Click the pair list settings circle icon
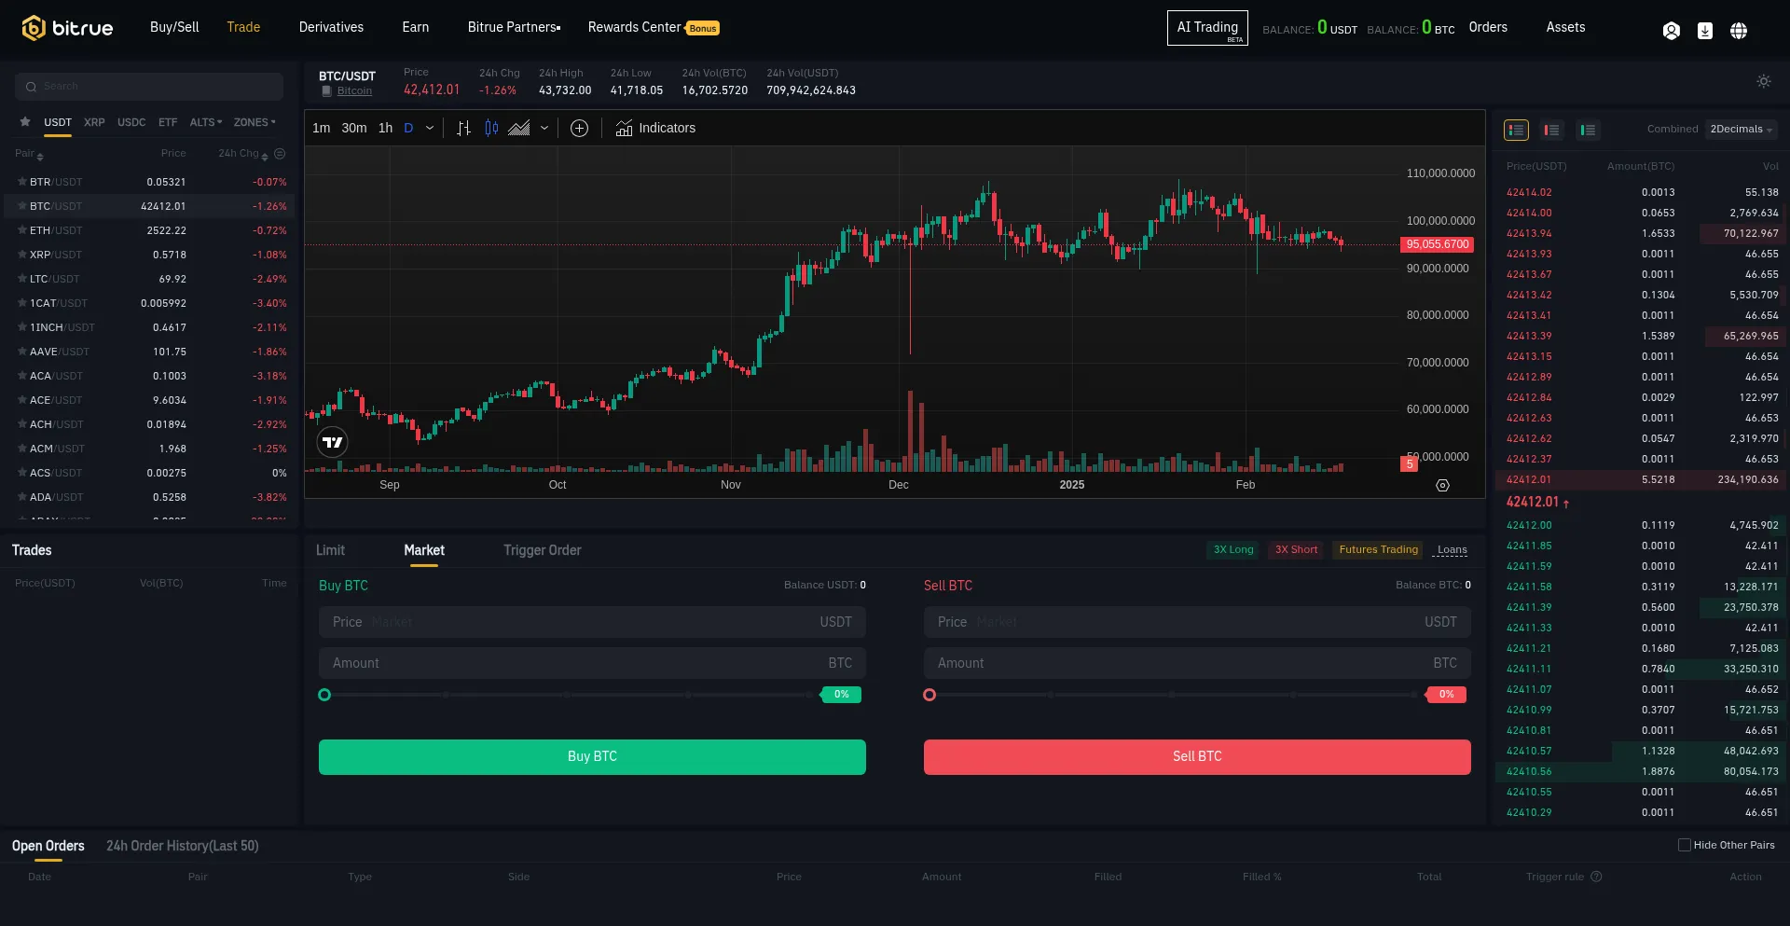Image resolution: width=1790 pixels, height=926 pixels. (280, 153)
